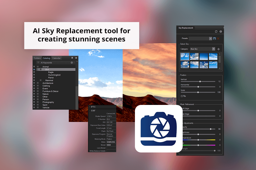Click the blue tag marker beside Bird
256x170 pixels.
coord(34,70)
